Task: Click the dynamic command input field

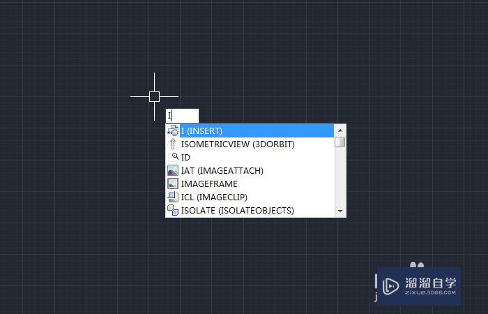Action: click(x=182, y=116)
